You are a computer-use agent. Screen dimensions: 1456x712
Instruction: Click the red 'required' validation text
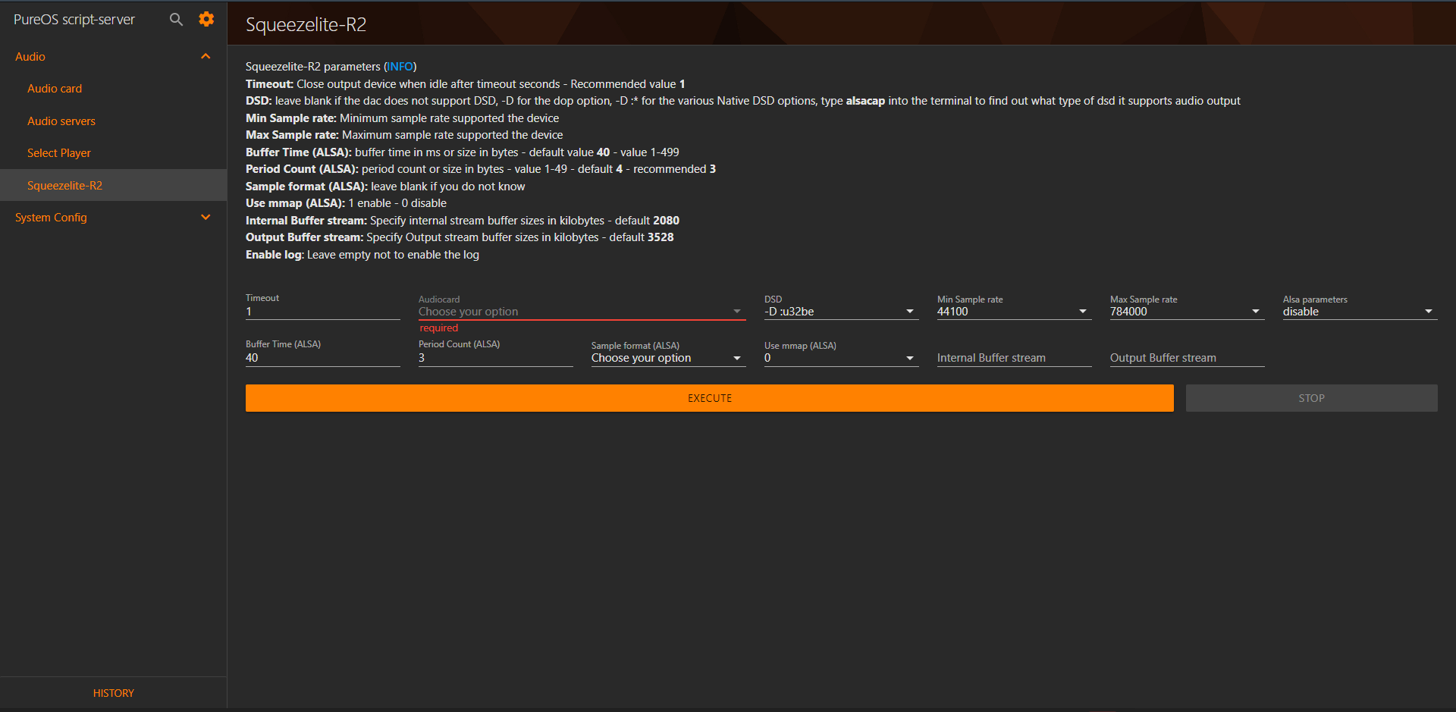(x=439, y=328)
